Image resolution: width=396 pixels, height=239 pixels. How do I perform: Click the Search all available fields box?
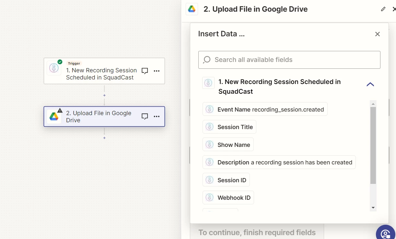point(289,60)
